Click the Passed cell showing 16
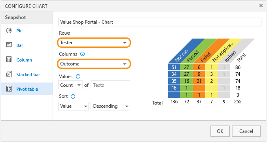 186,81
